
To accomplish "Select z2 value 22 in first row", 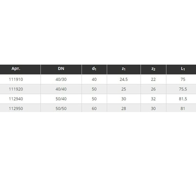I will click(x=153, y=79).
